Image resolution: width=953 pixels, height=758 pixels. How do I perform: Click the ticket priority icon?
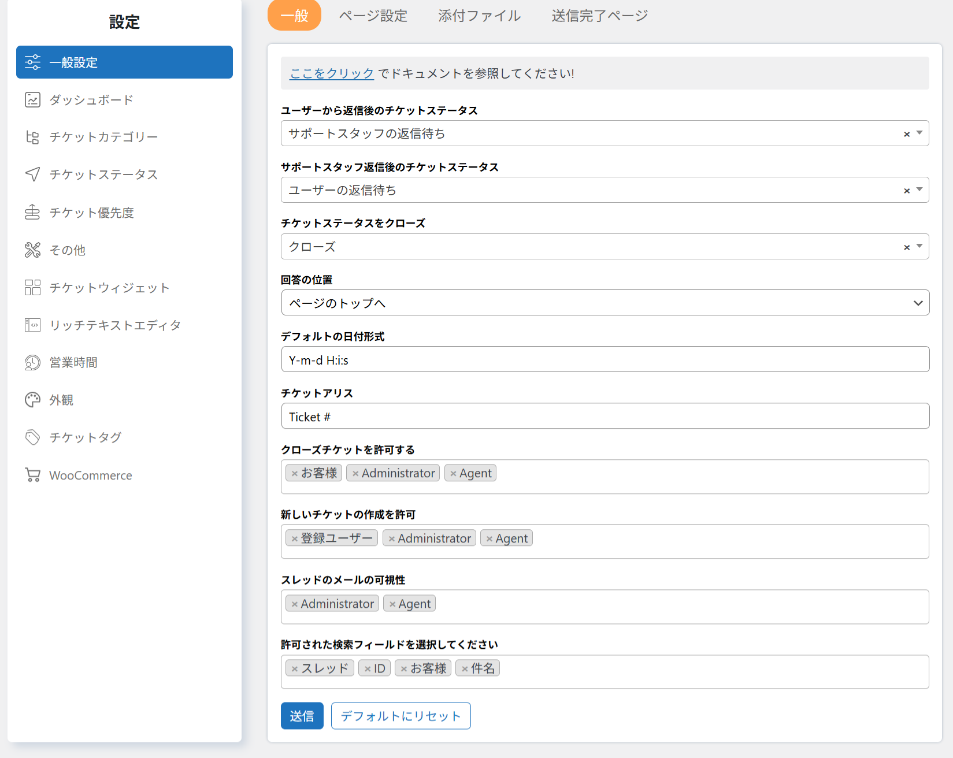[x=32, y=213]
